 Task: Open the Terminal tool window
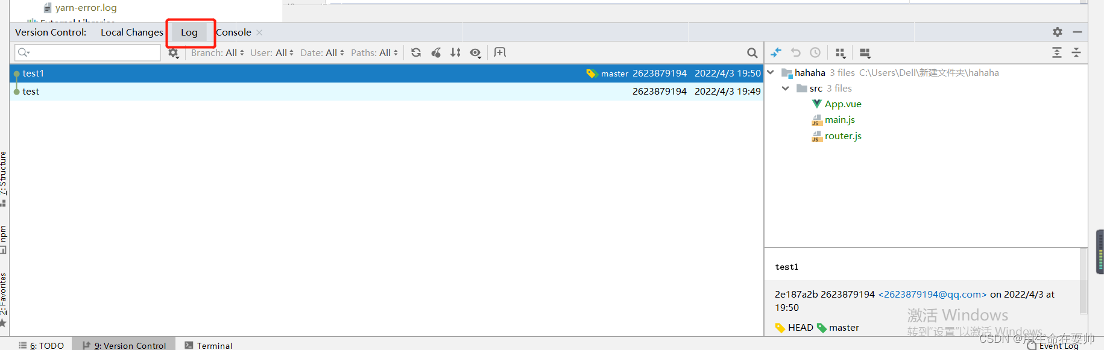(x=209, y=345)
